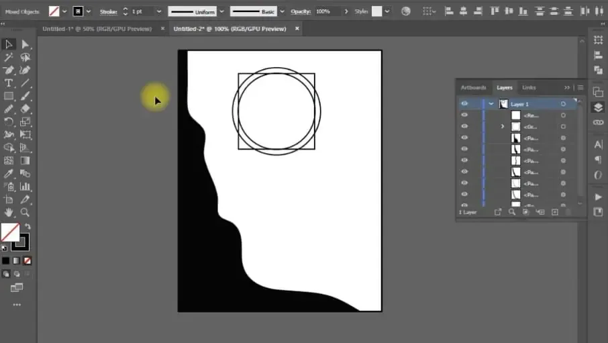Click the Magic Wand tool
Viewport: 608px width, 343px height.
coord(9,58)
